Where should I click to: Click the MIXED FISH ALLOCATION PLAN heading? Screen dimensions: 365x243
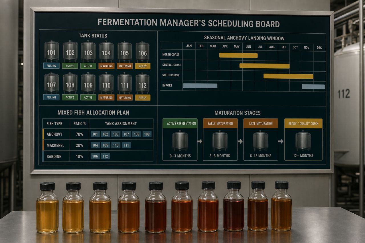pos(93,113)
